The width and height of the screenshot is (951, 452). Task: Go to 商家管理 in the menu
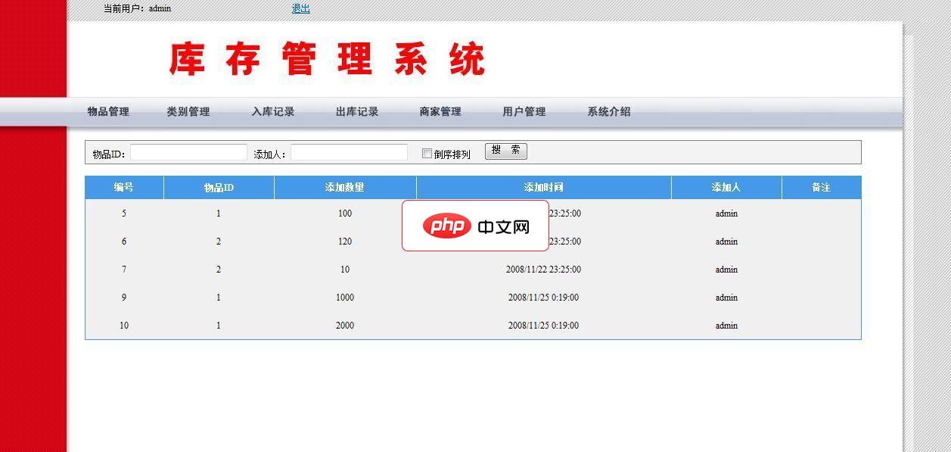pos(439,111)
